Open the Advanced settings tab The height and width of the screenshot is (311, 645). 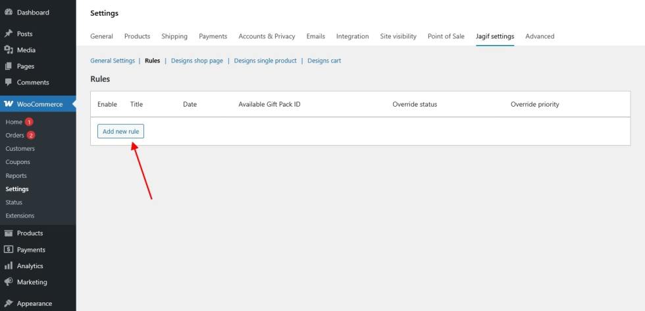(x=540, y=36)
